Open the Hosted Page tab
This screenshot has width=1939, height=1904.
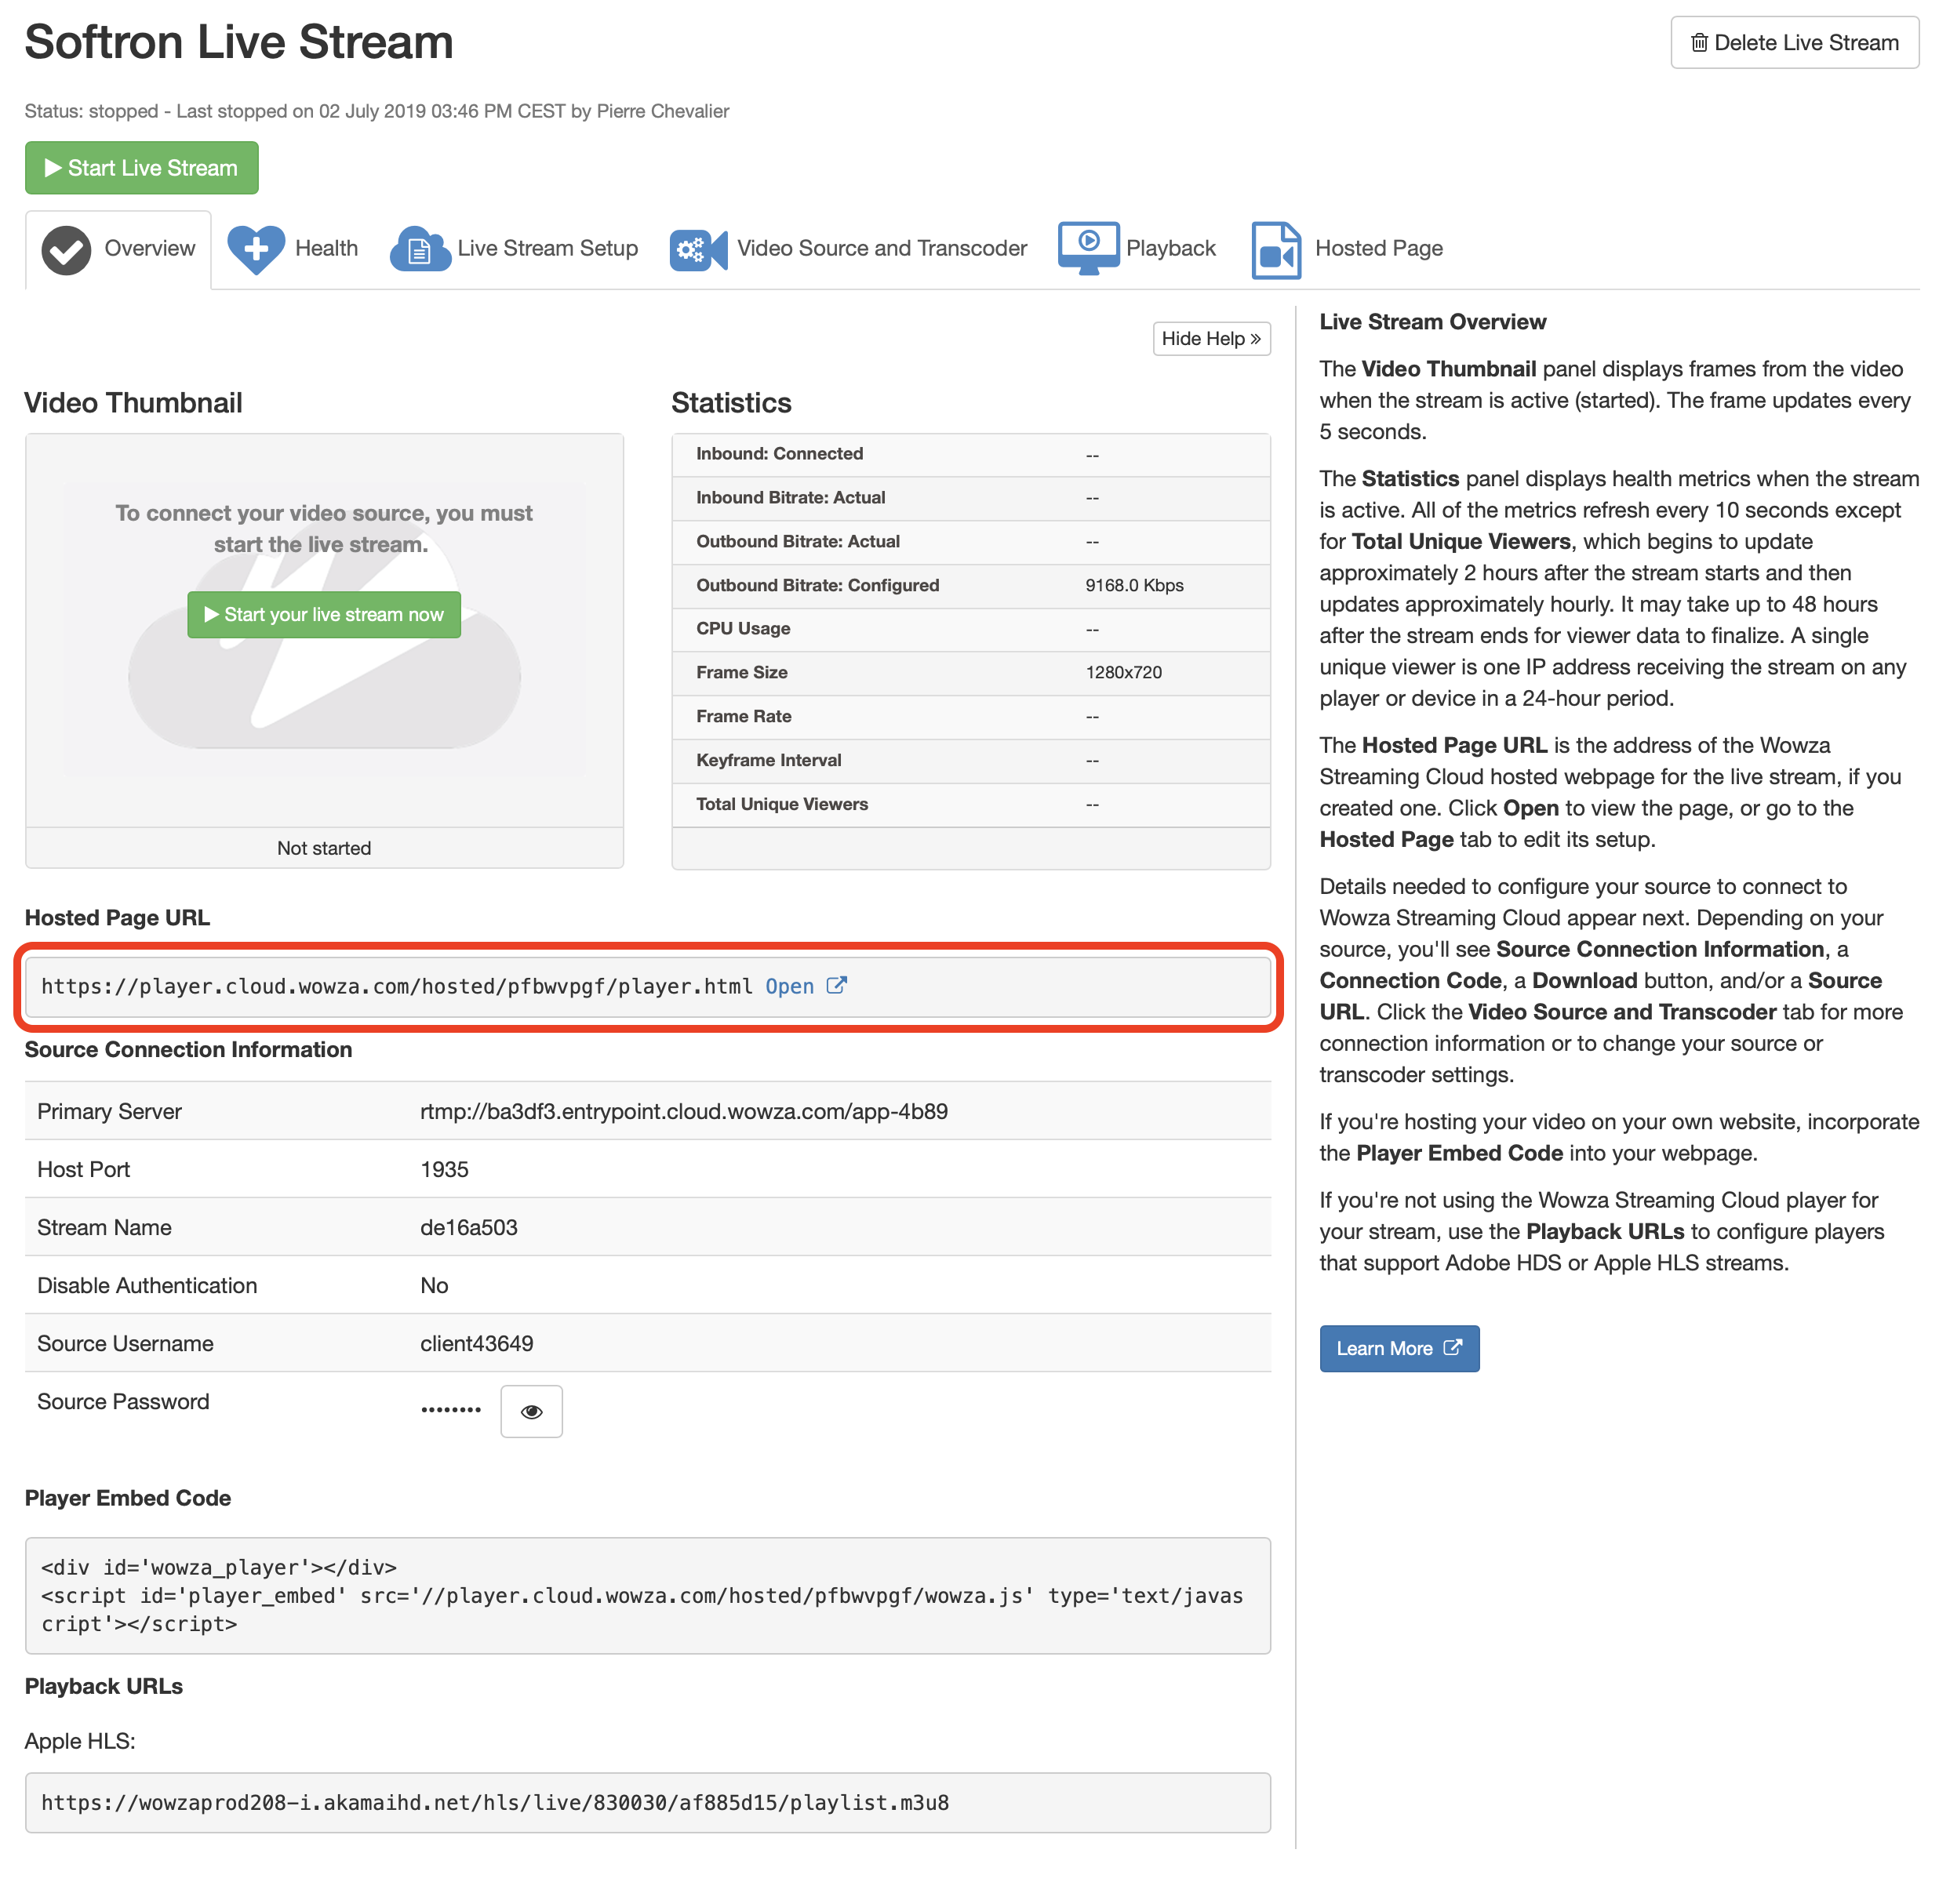point(1347,249)
